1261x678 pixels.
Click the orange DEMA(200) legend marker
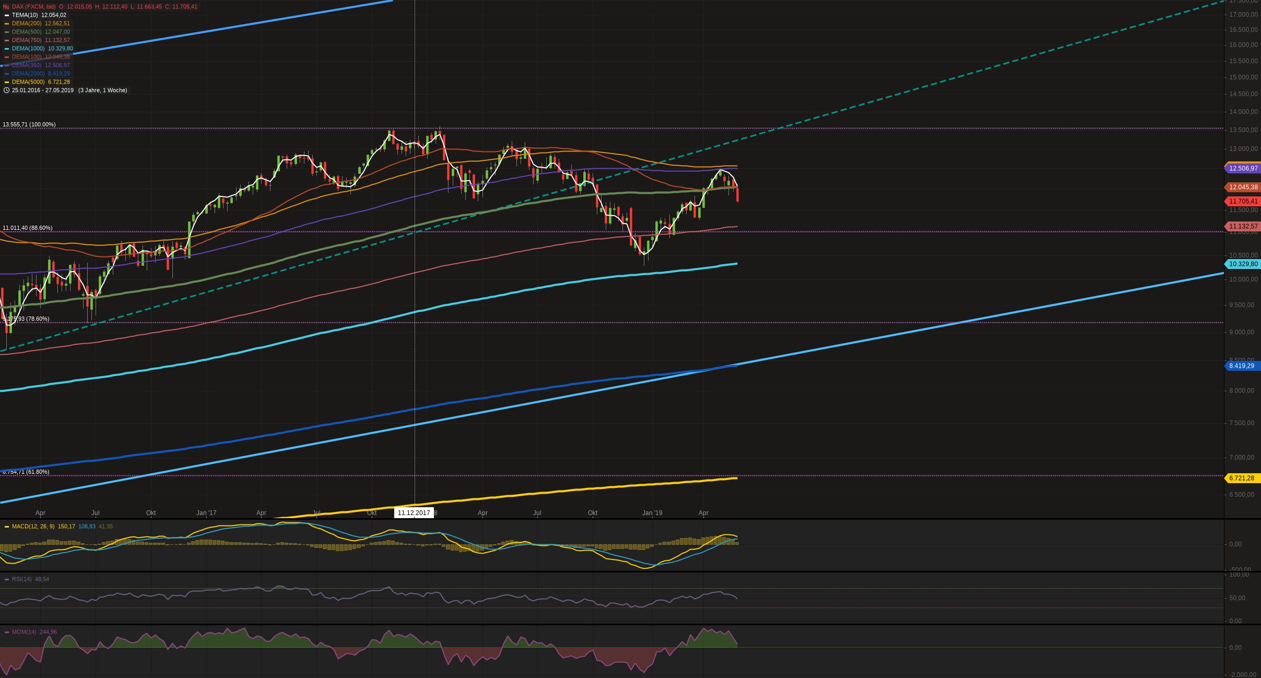(7, 24)
